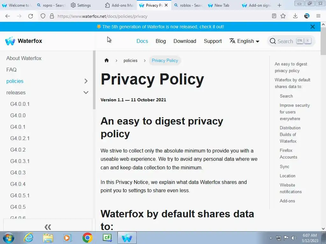The image size is (326, 244).
Task: Bookmark this page with star
Action: click(283, 16)
